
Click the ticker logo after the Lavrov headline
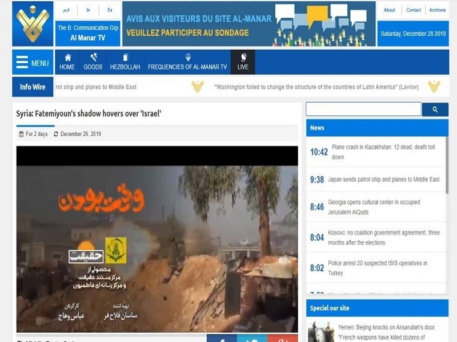[x=434, y=87]
